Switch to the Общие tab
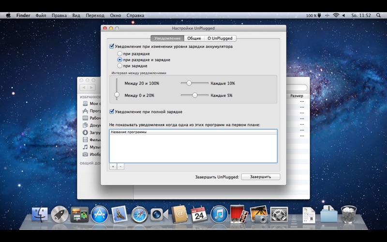The image size is (387, 242). coord(194,38)
